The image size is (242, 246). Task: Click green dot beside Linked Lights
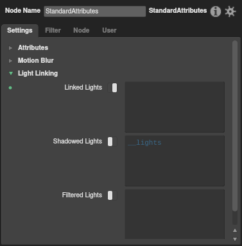10,88
